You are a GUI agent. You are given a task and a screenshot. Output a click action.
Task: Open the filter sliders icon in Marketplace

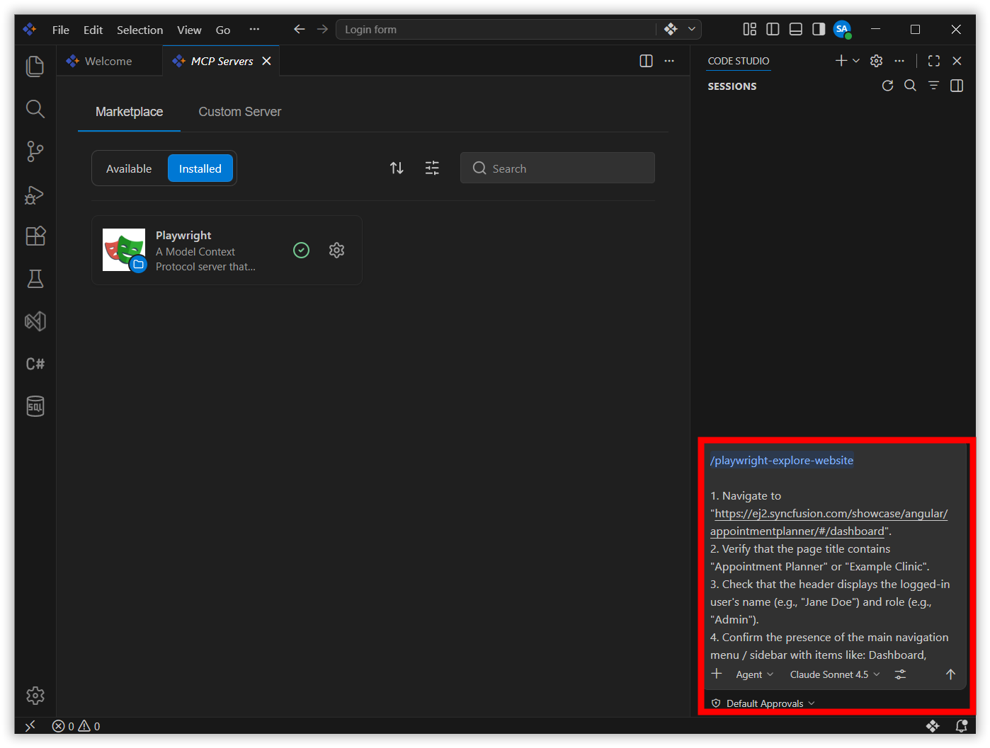click(432, 168)
